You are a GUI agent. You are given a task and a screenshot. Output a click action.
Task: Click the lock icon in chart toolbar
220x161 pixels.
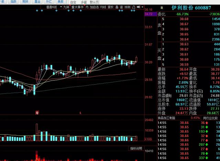click(x=133, y=7)
